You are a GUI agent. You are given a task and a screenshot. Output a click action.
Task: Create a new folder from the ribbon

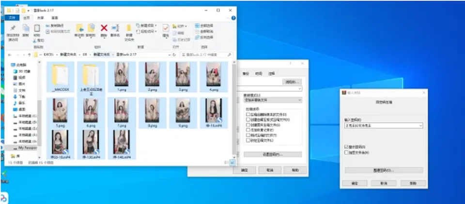pos(129,32)
